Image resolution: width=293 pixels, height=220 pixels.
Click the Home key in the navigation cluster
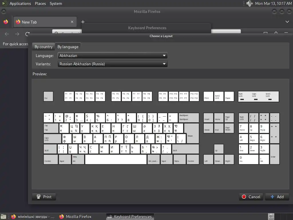(x=219, y=118)
